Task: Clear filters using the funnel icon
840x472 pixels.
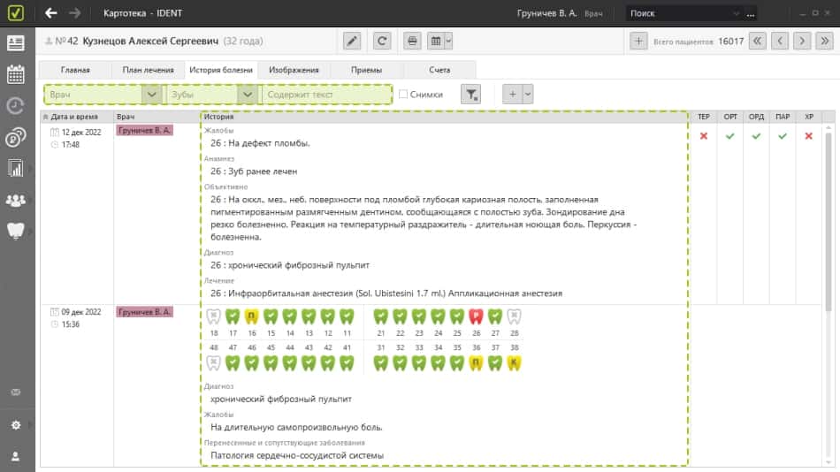Action: (x=471, y=94)
